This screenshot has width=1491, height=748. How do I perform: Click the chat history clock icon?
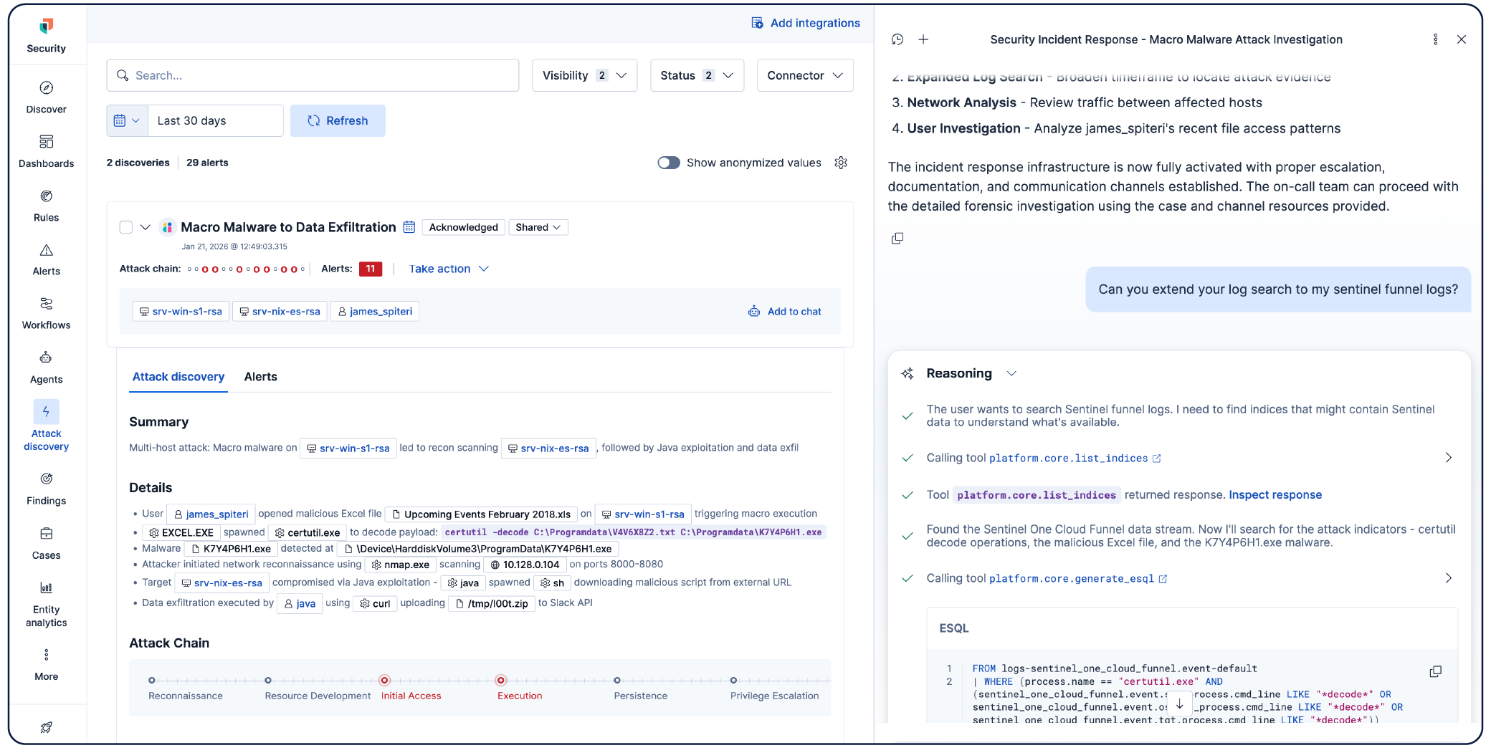click(x=897, y=39)
